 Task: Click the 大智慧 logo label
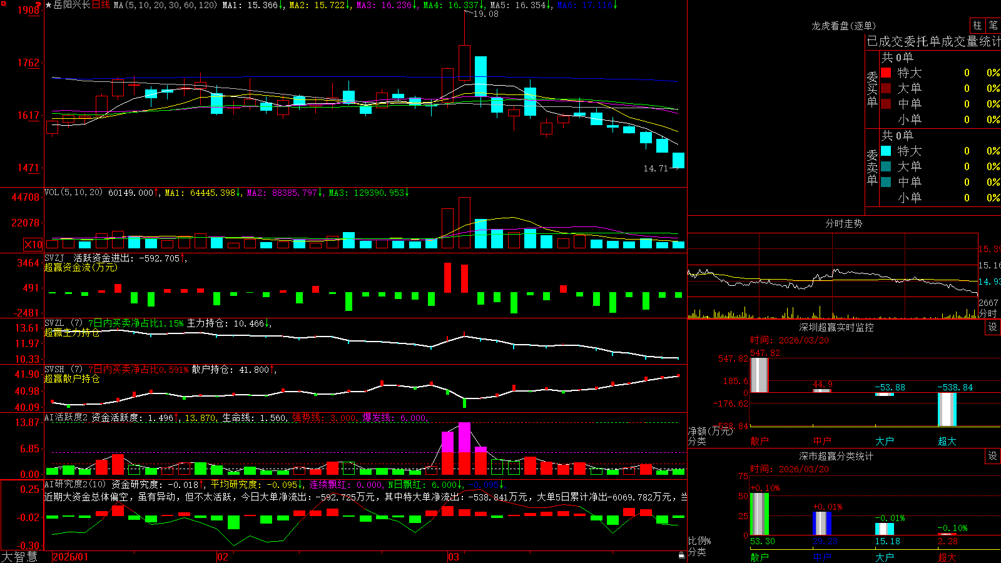[x=19, y=556]
